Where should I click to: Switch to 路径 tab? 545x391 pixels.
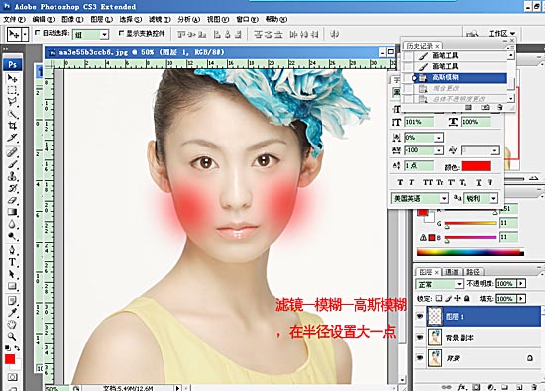click(472, 272)
